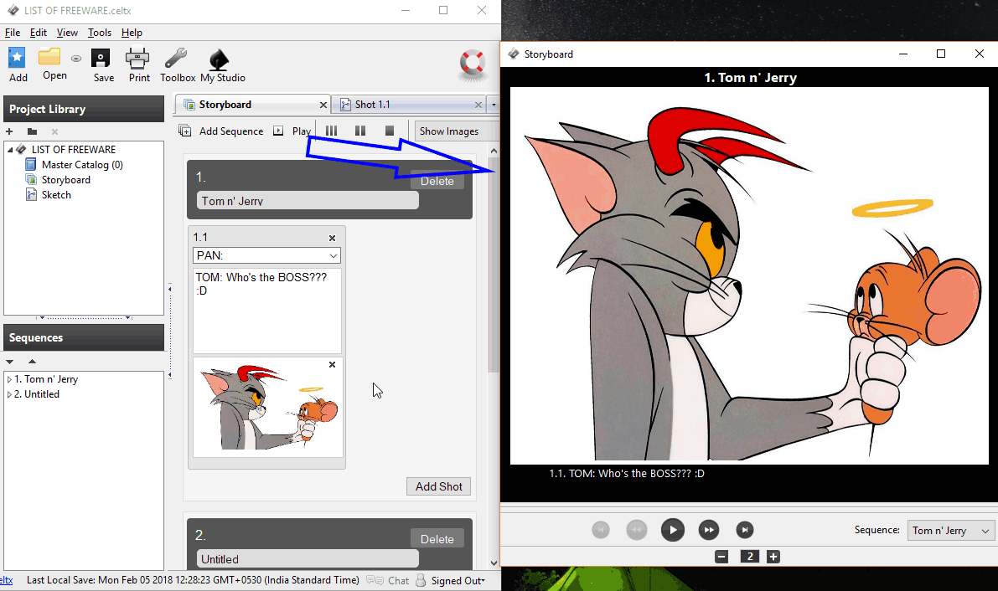Switch to the Shot 1.1 tab
998x591 pixels.
point(408,105)
